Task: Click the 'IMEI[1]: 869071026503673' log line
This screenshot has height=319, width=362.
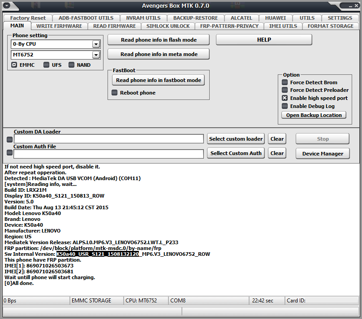Action: (x=39, y=266)
